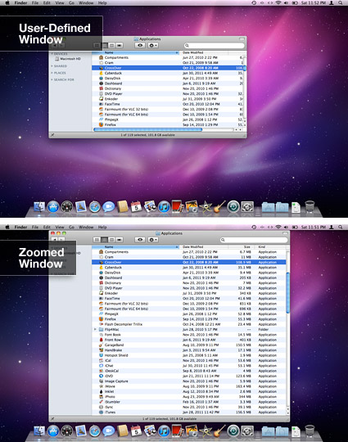
Task: Click iTunes row in Zoomed window list
Action: point(189,412)
